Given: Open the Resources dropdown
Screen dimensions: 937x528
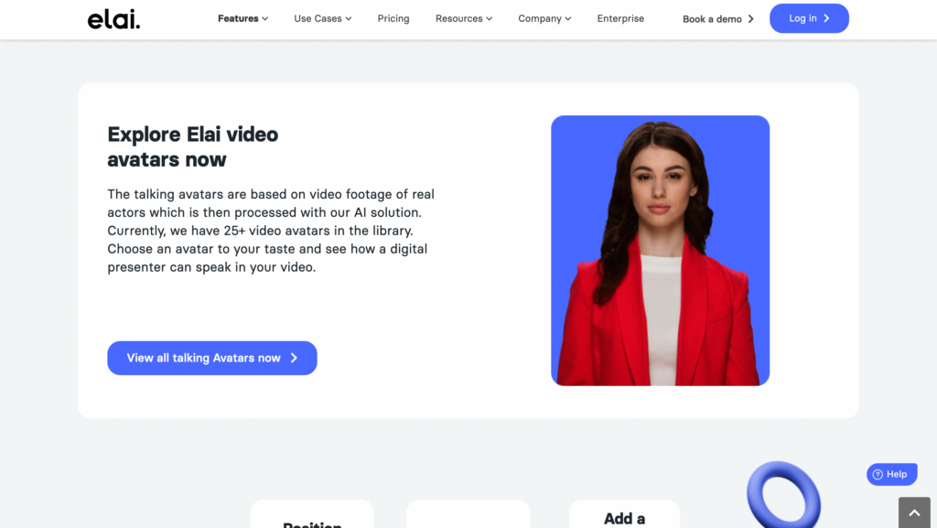Looking at the screenshot, I should coord(464,18).
